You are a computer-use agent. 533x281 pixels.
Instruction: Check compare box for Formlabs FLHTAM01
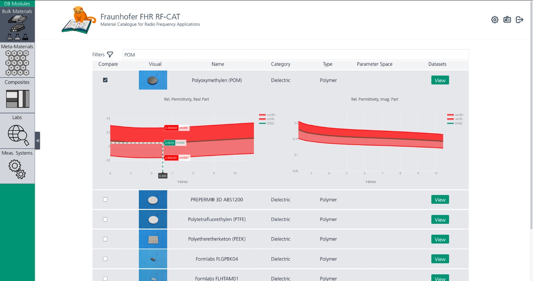(x=105, y=279)
